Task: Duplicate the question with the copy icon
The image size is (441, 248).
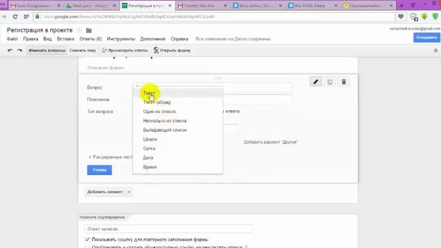Action: point(330,82)
